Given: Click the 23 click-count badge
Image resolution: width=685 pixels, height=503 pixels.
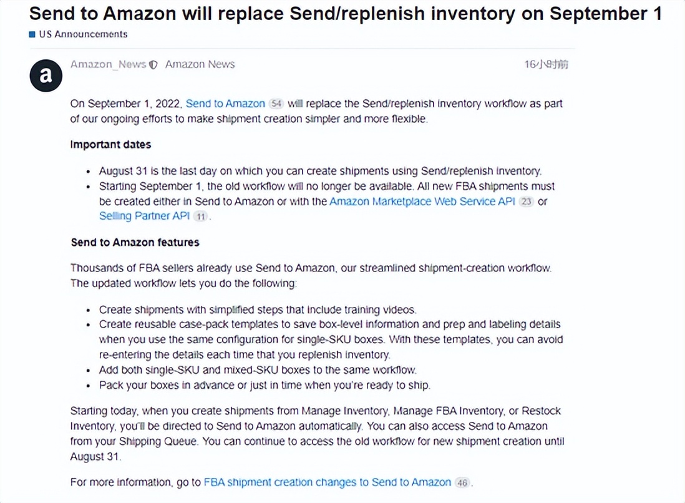Looking at the screenshot, I should click(x=526, y=202).
